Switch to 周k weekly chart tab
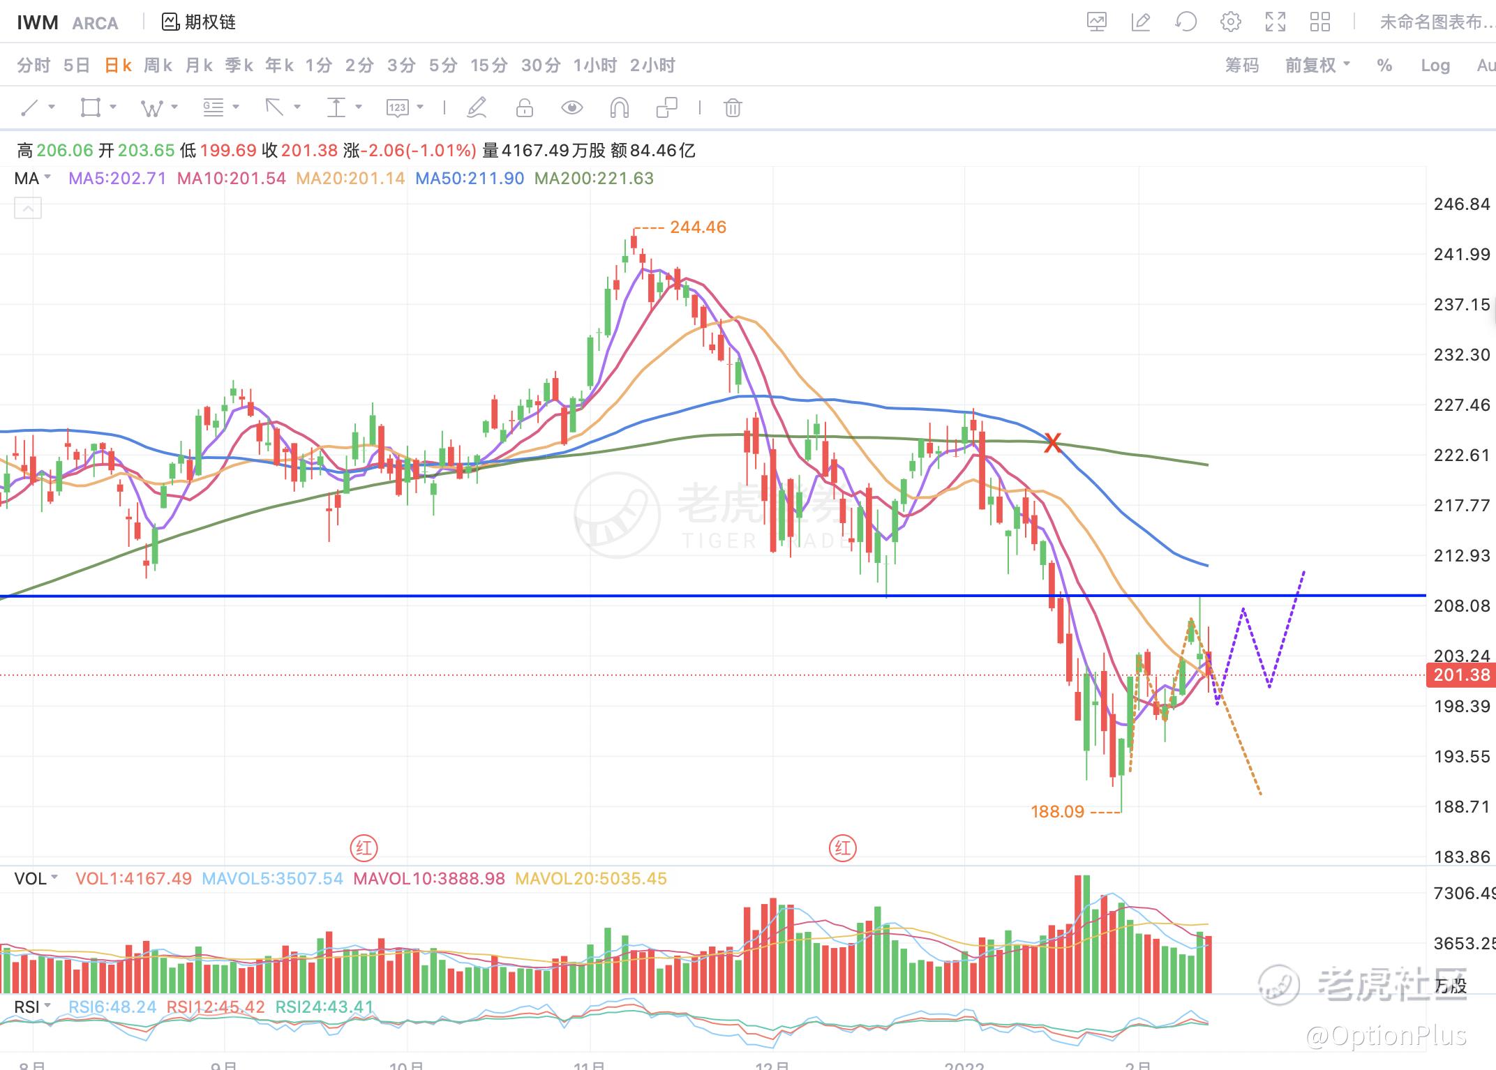1496x1070 pixels. tap(158, 66)
